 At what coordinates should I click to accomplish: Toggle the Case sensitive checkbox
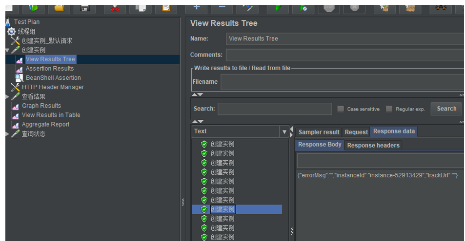(341, 109)
